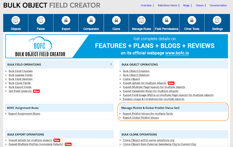This screenshot has height=147, width=233.
Task: Click Export Assignment Rules link
Action: 24,114
